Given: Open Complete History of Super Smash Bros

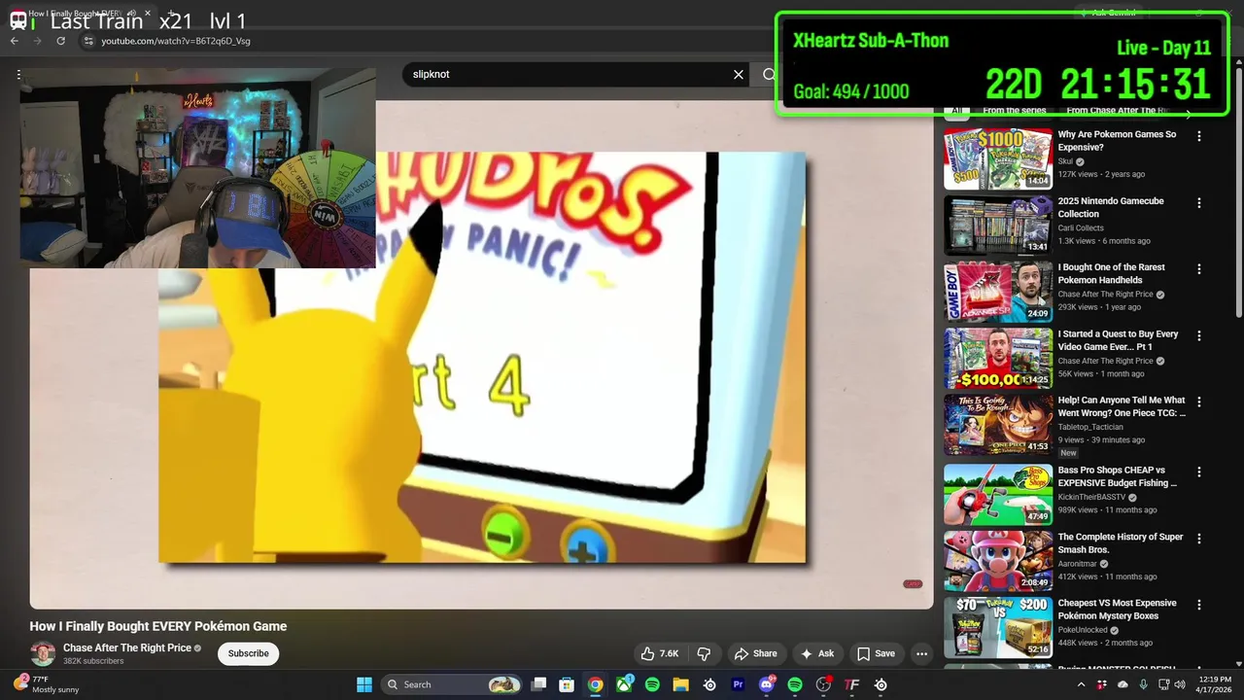Looking at the screenshot, I should [1121, 542].
